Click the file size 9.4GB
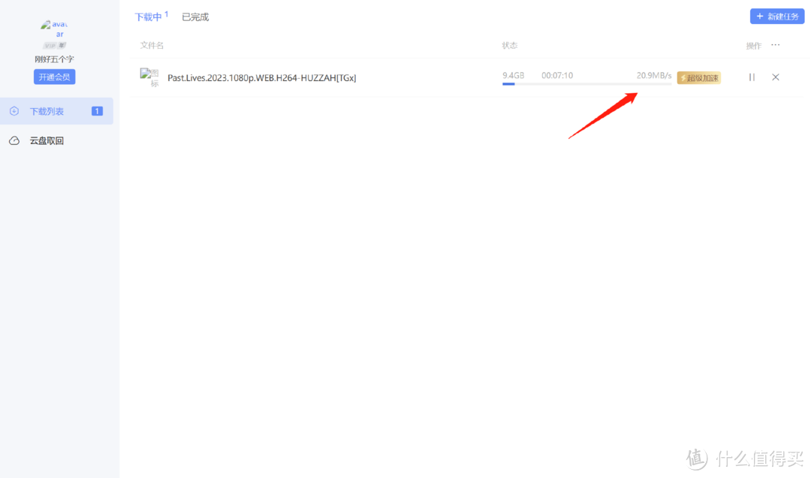 tap(513, 76)
